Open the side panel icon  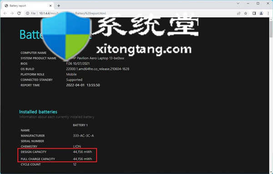click(254, 13)
